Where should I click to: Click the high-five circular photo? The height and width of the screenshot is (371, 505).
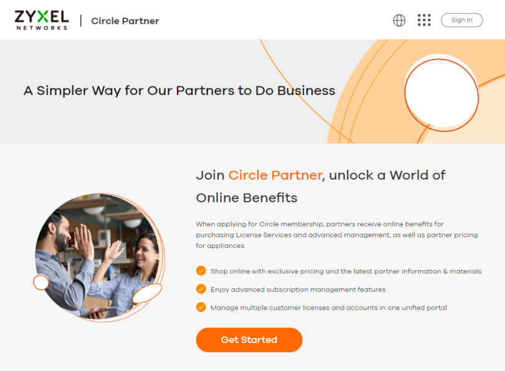(99, 256)
